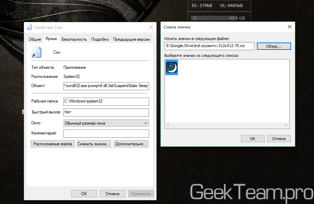Click OK in the Смена значка dialog
This screenshot has height=204, width=314.
coord(252,139)
